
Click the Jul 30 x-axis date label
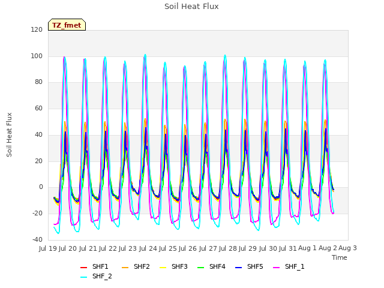pos(268,248)
